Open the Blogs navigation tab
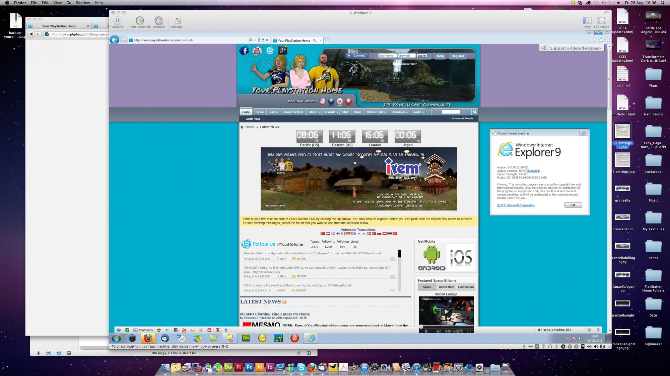The height and width of the screenshot is (376, 670). [357, 112]
